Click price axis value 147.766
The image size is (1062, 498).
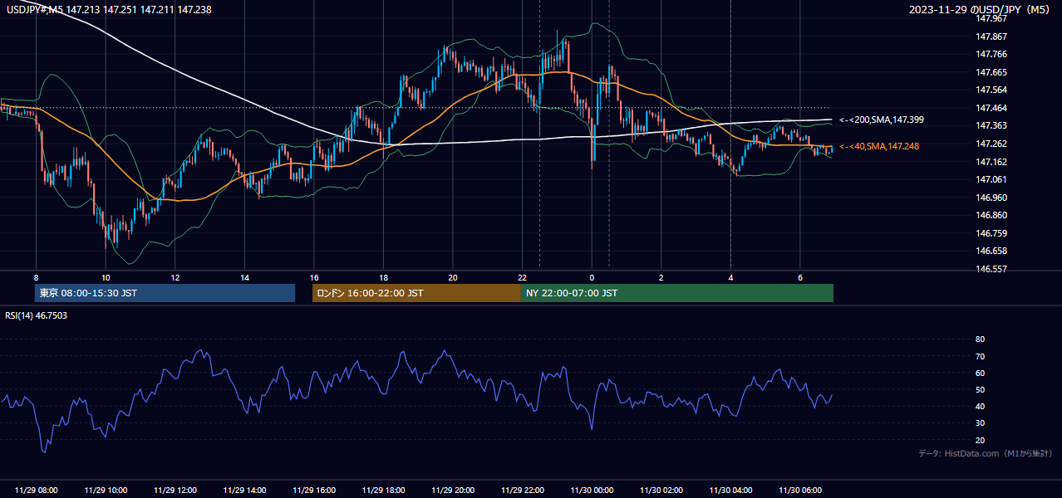(992, 54)
